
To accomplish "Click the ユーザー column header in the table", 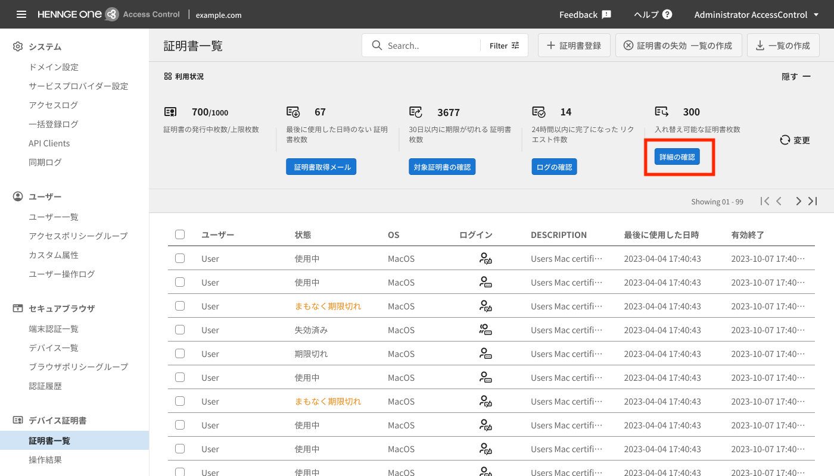I will [x=217, y=235].
